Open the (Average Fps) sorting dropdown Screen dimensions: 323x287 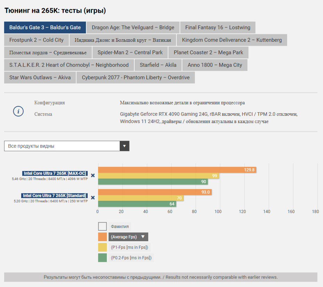(128, 237)
